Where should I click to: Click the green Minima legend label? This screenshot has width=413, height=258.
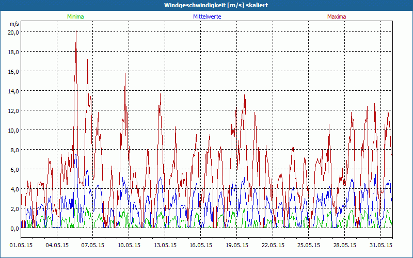75,17
